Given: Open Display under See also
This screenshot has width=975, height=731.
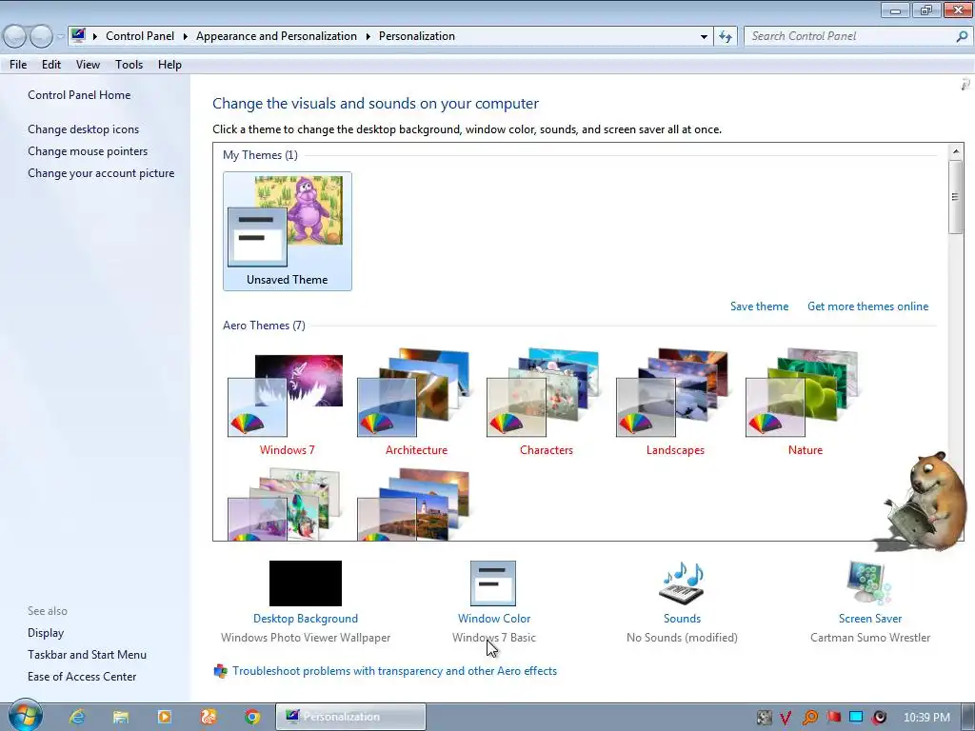Looking at the screenshot, I should (x=46, y=633).
